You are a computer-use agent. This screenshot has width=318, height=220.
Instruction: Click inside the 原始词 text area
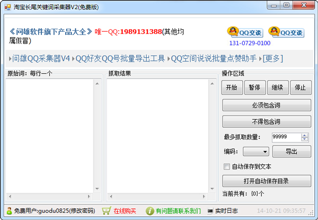tap(50, 136)
